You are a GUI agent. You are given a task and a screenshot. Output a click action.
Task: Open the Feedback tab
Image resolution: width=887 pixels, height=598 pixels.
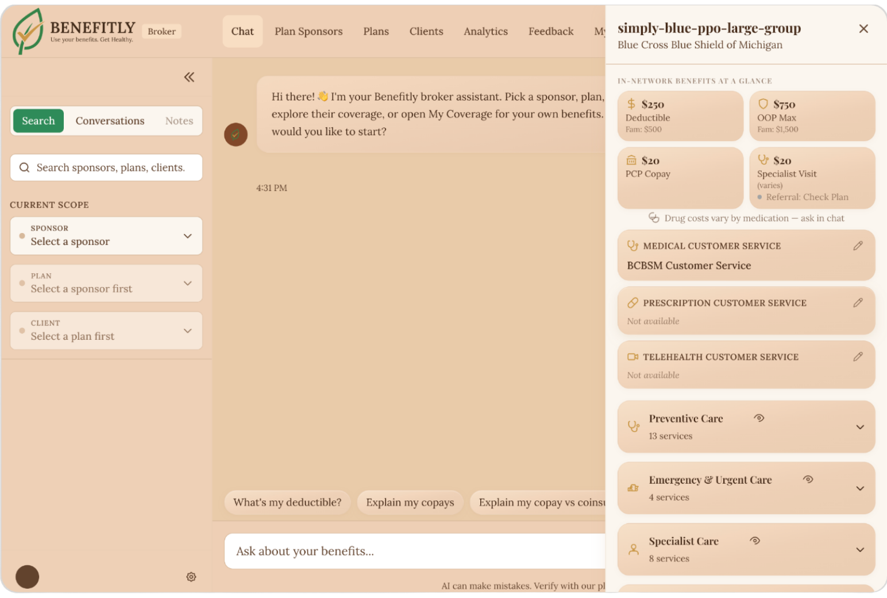pyautogui.click(x=551, y=32)
